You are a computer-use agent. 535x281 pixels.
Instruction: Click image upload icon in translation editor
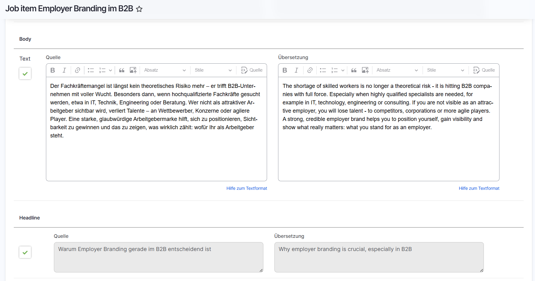365,70
